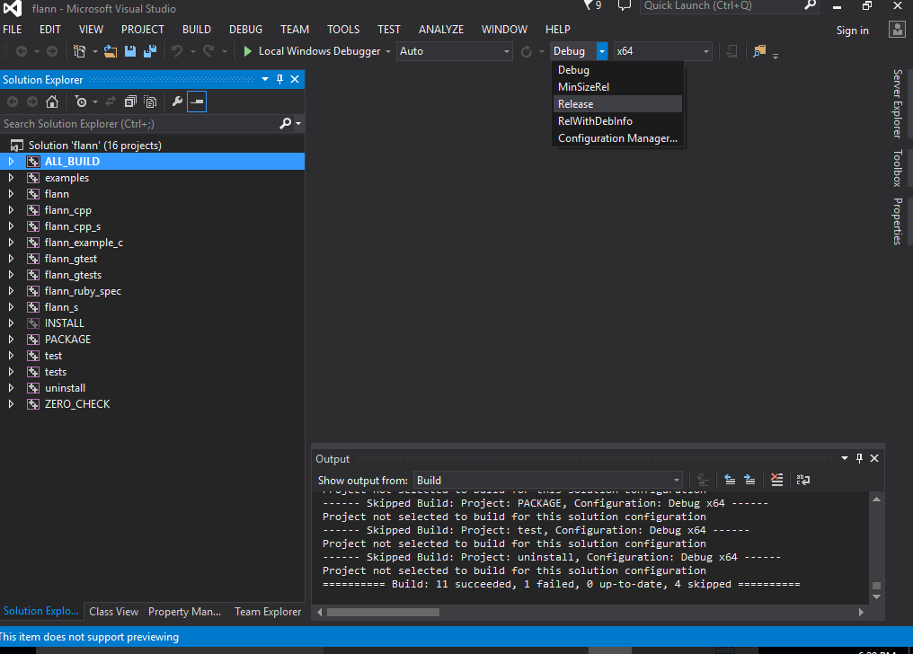Select the flann_gtest project in the tree
The image size is (913, 654).
(x=70, y=259)
